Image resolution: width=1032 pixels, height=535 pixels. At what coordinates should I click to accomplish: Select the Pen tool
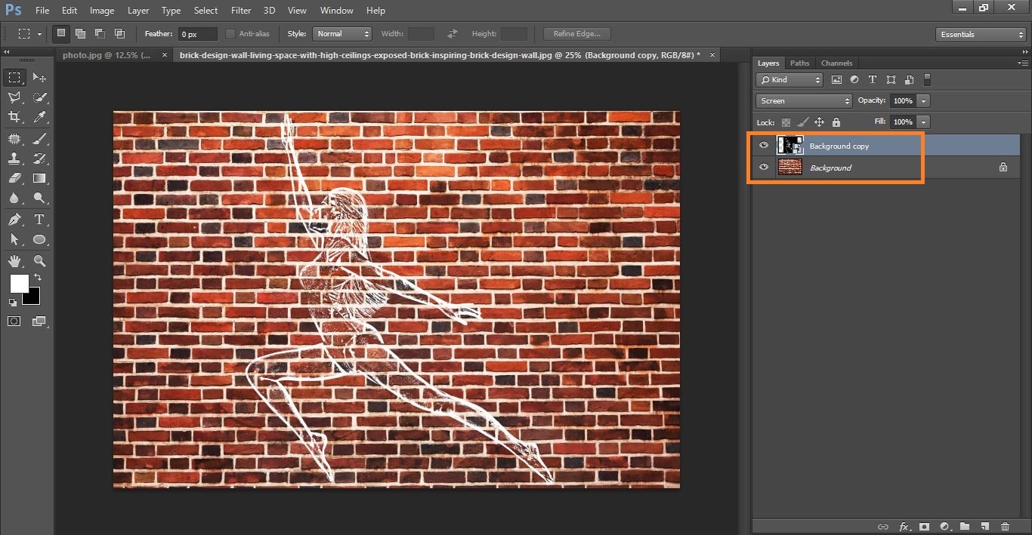pyautogui.click(x=14, y=220)
